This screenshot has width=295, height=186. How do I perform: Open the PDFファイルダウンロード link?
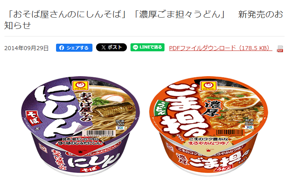click(221, 48)
